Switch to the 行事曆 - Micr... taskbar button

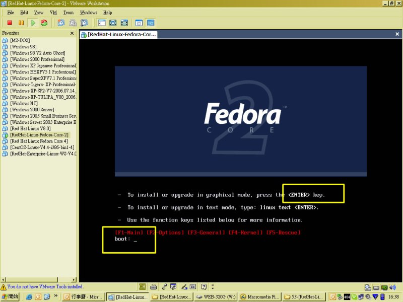(84, 297)
